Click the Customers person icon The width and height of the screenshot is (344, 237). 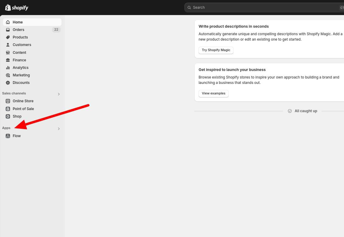point(8,45)
